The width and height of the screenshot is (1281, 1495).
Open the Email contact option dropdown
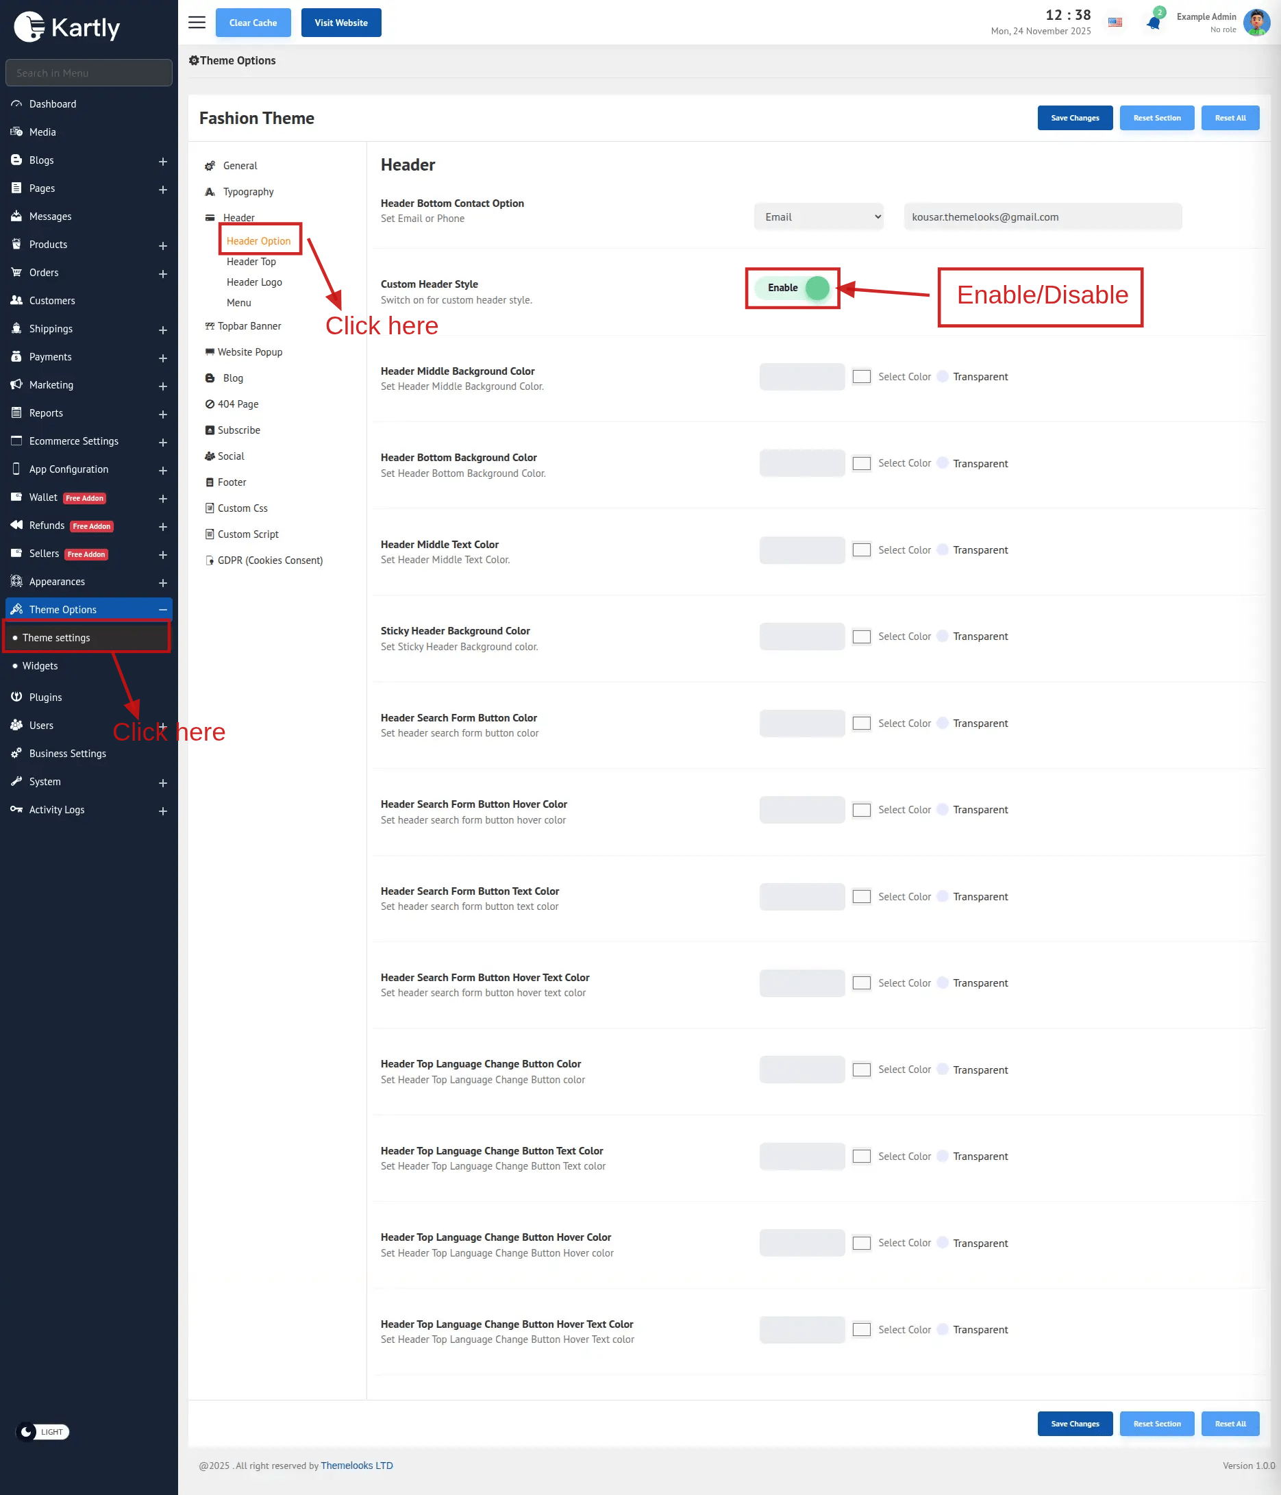click(x=818, y=217)
